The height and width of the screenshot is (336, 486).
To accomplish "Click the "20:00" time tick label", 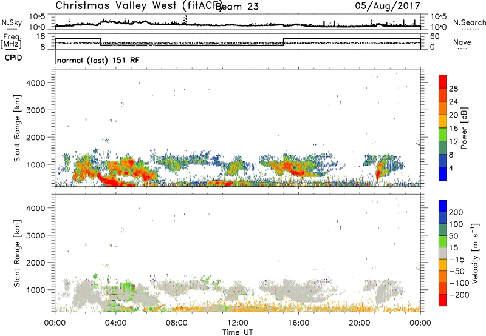I will pos(360,323).
